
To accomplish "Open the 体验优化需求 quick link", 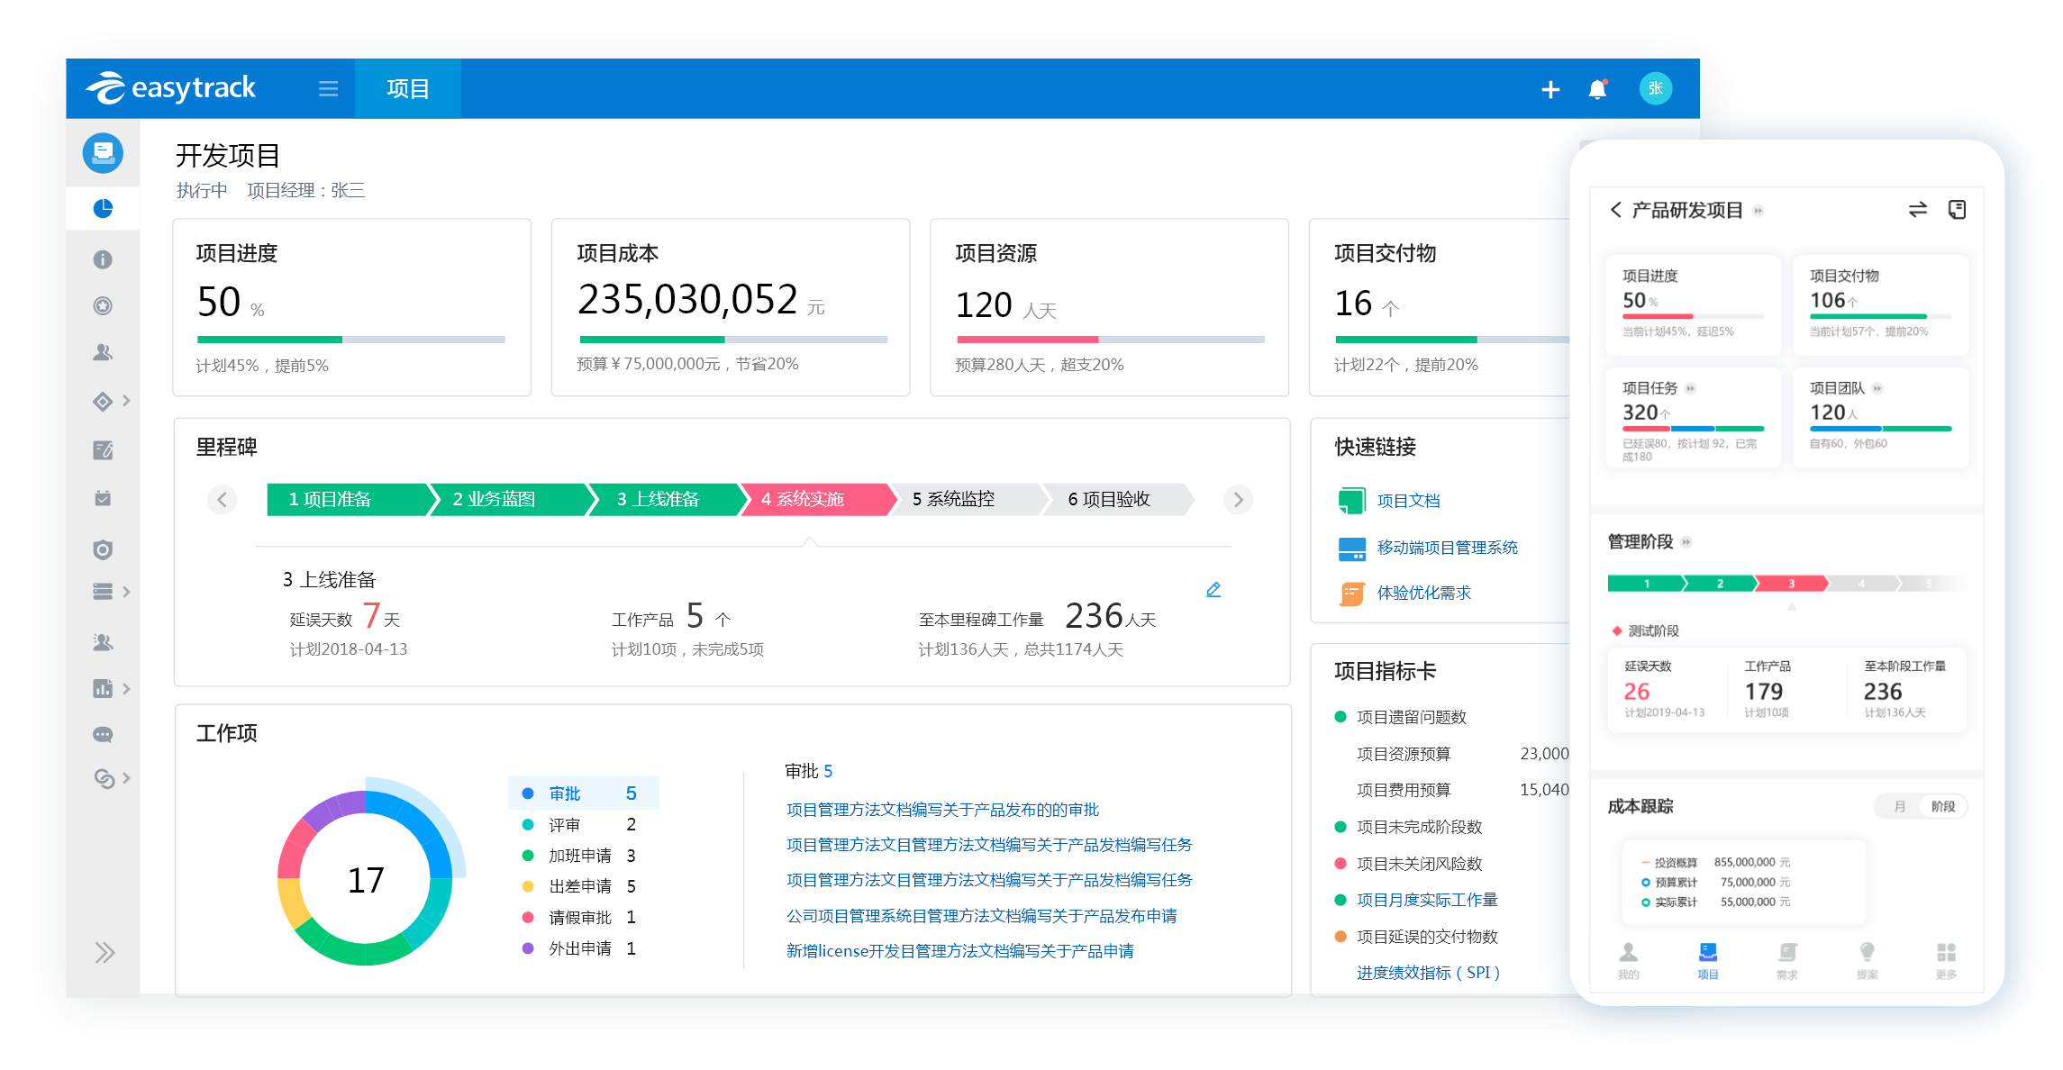I will pos(1423,593).
